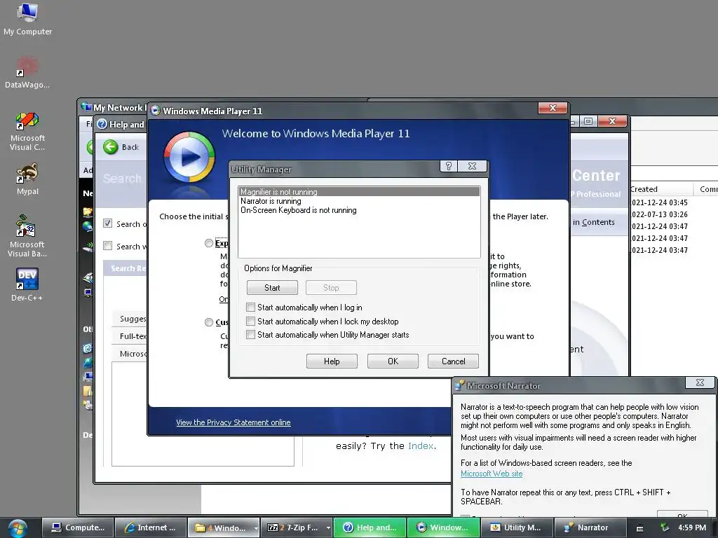Click the Created column header

coord(662,189)
